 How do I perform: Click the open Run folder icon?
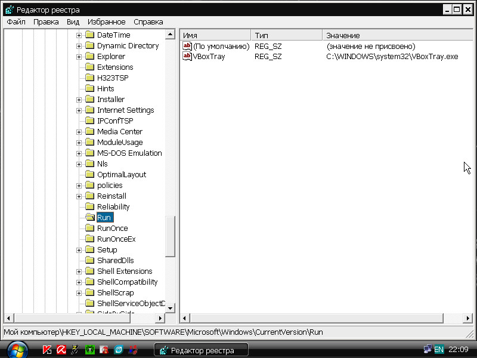[x=90, y=217]
